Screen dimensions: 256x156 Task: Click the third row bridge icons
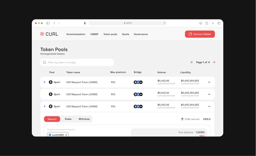[x=138, y=106]
